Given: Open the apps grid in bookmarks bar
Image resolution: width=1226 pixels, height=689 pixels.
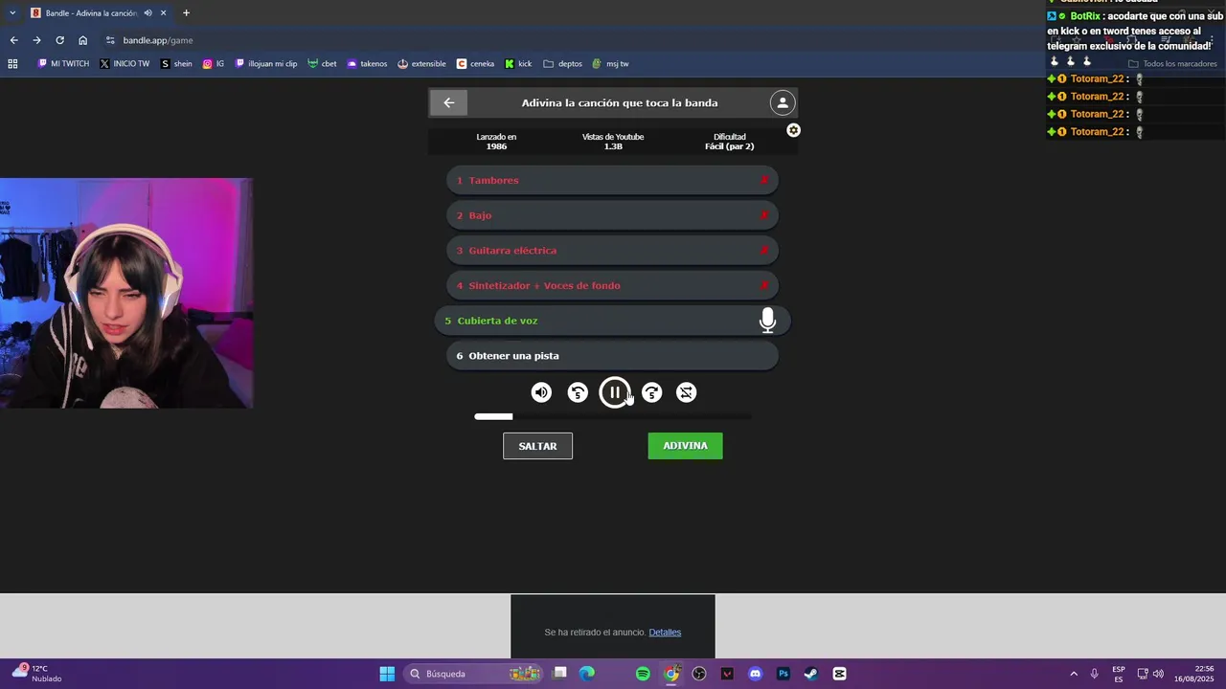Looking at the screenshot, I should coord(12,64).
